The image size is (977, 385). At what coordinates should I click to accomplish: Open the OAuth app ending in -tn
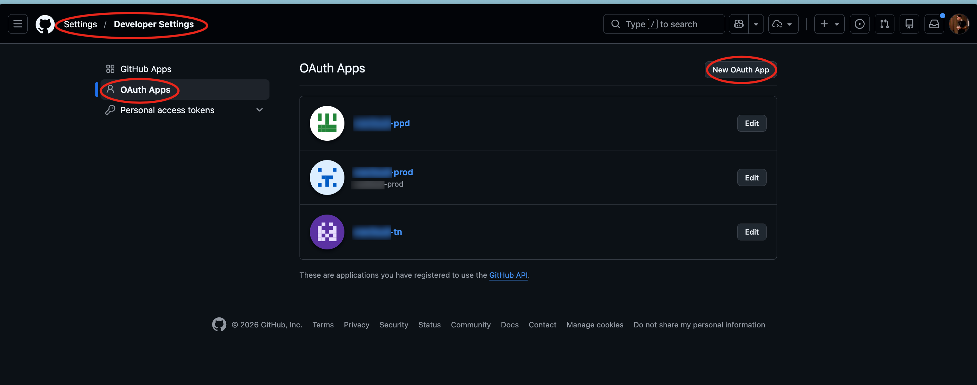tap(377, 232)
